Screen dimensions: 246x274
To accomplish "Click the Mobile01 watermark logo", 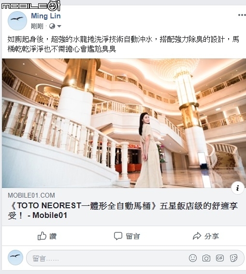I will tap(31, 6).
